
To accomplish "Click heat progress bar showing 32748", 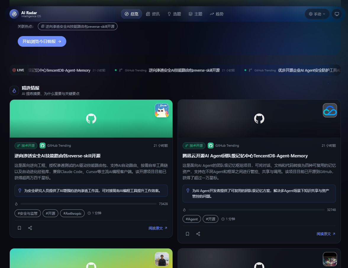I will (x=256, y=210).
